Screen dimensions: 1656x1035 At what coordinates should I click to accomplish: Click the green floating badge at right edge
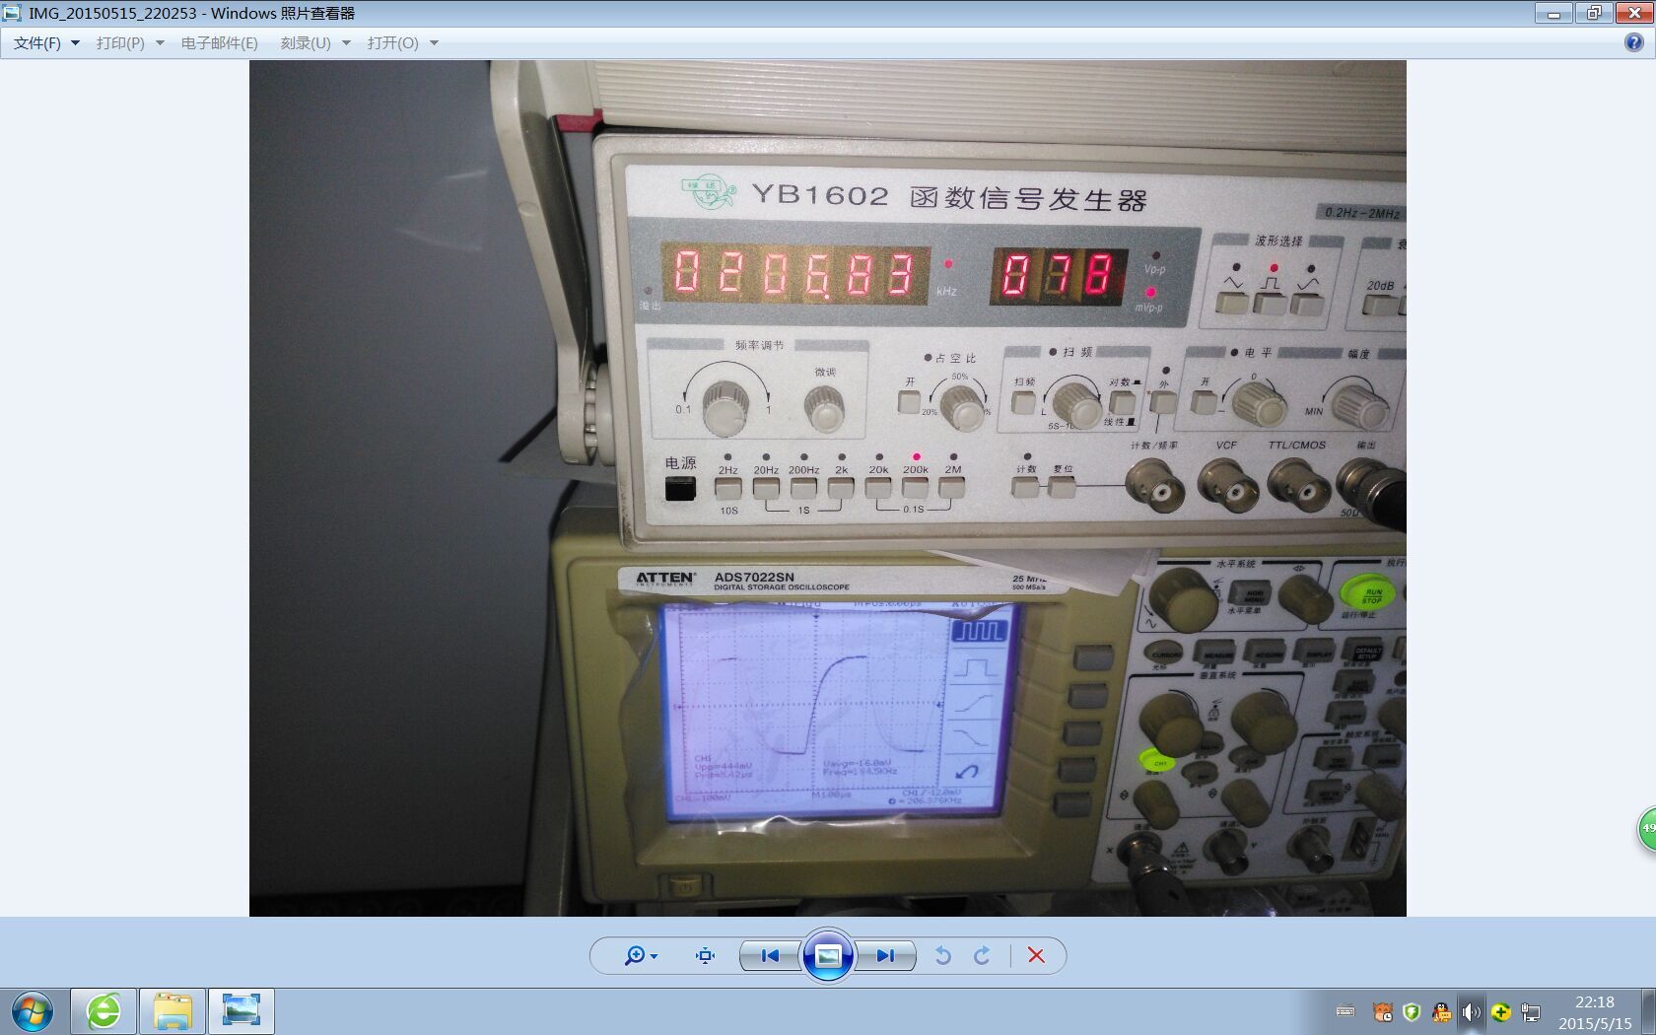click(x=1647, y=829)
